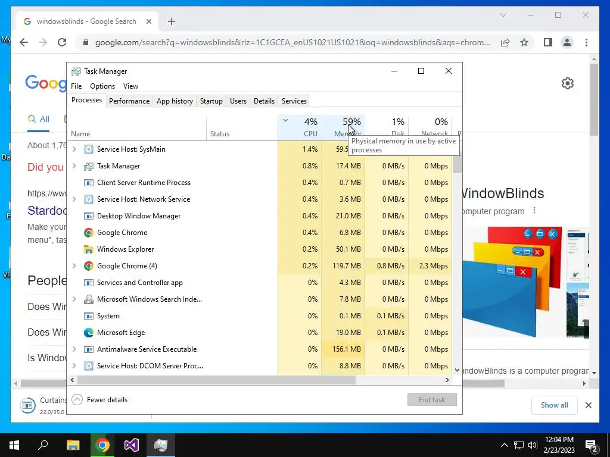Expand Service Host: DCOM Server row
The width and height of the screenshot is (610, 457).
click(74, 366)
